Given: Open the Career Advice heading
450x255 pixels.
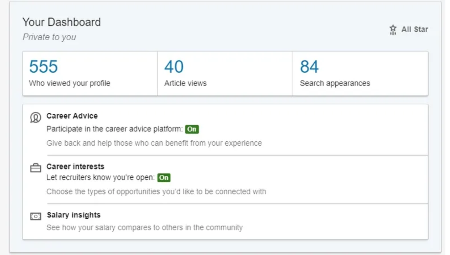Looking at the screenshot, I should click(72, 116).
